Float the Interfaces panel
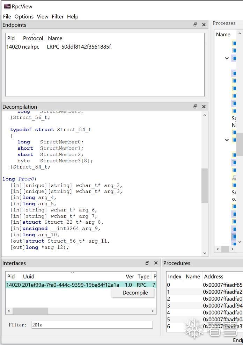The image size is (243, 345). tap(147, 263)
